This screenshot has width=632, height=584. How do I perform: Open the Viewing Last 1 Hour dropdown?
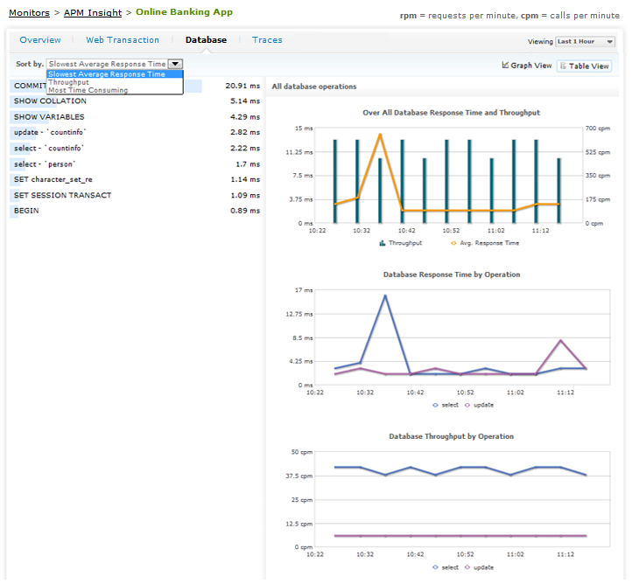pos(585,41)
